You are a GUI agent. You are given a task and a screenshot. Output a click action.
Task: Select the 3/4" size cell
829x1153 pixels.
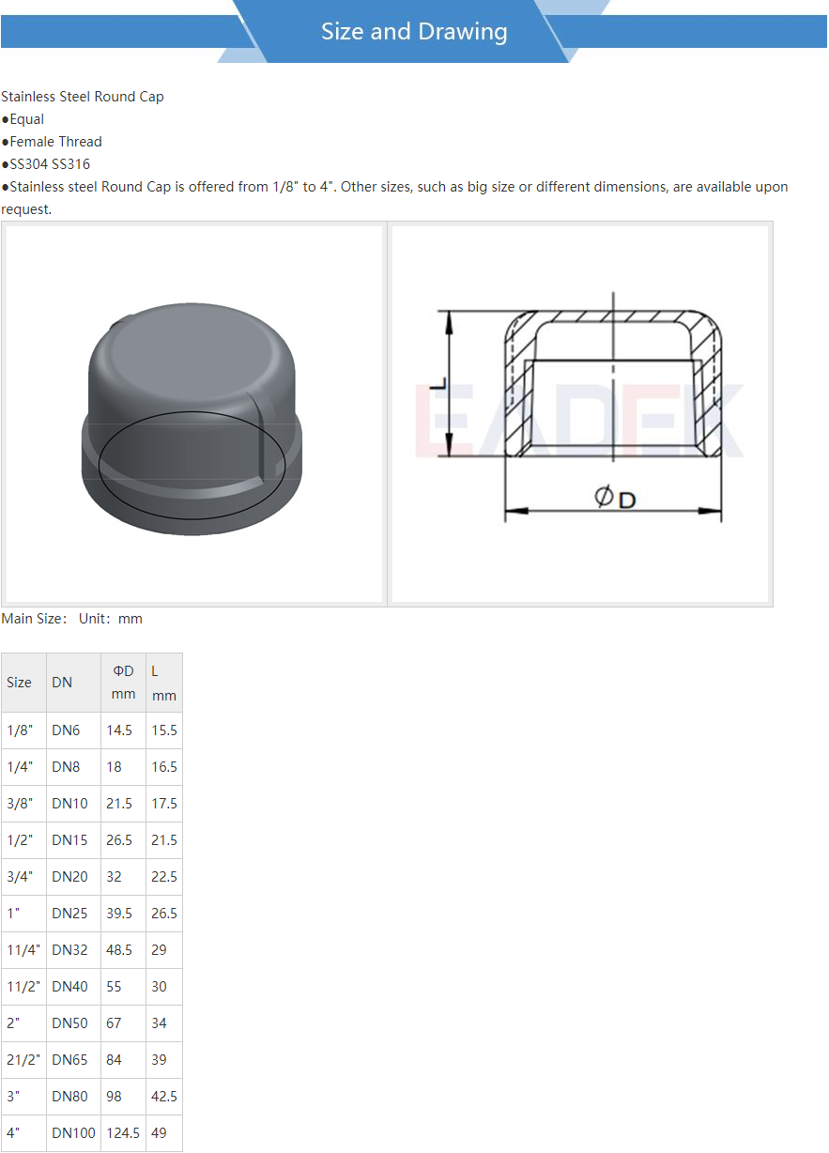click(24, 877)
